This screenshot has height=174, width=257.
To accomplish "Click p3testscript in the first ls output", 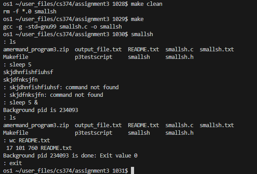I will (x=94, y=57).
